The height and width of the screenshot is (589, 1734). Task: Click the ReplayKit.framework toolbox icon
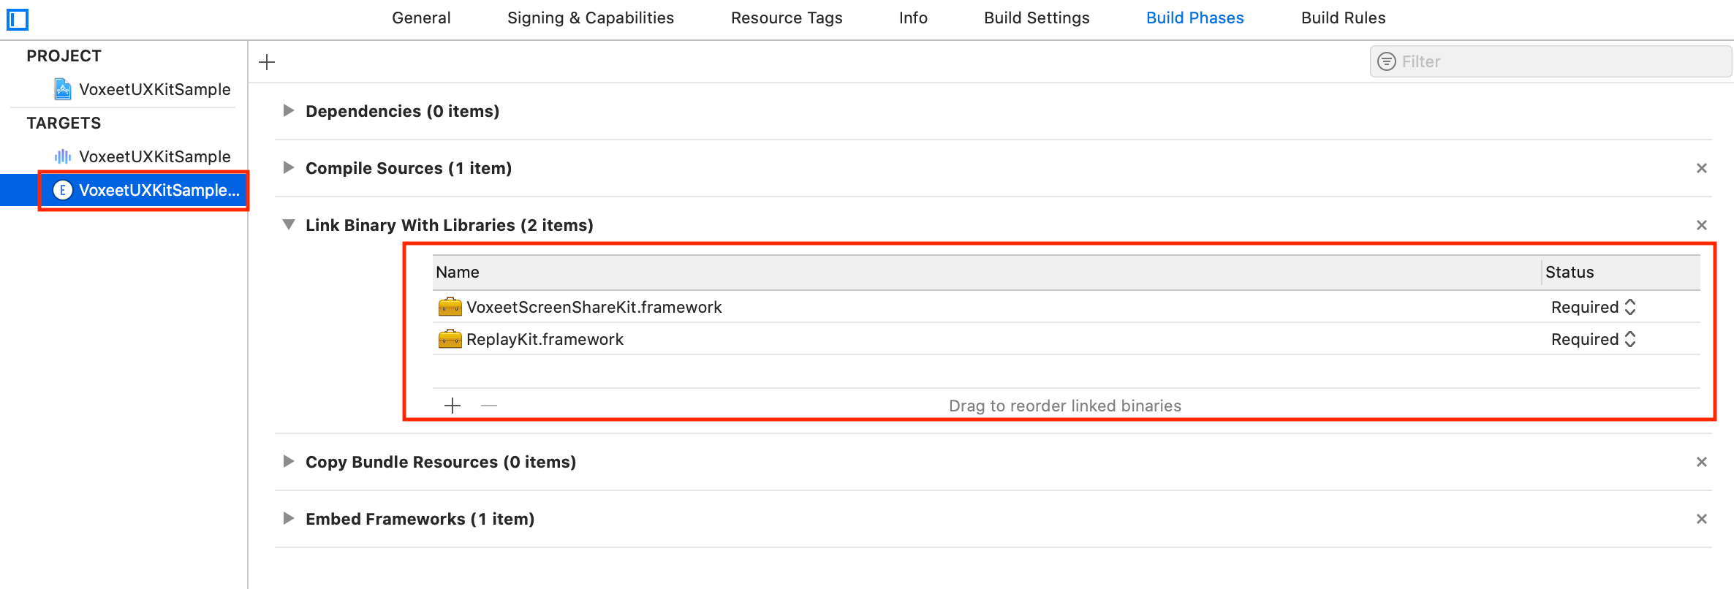450,339
